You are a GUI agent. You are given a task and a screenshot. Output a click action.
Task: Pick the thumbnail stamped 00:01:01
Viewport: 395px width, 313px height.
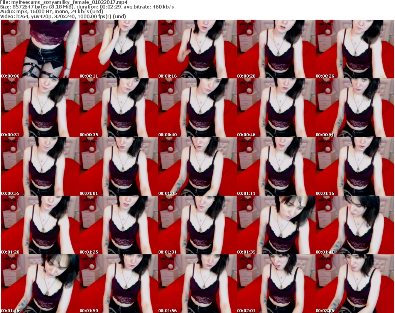coord(119,167)
